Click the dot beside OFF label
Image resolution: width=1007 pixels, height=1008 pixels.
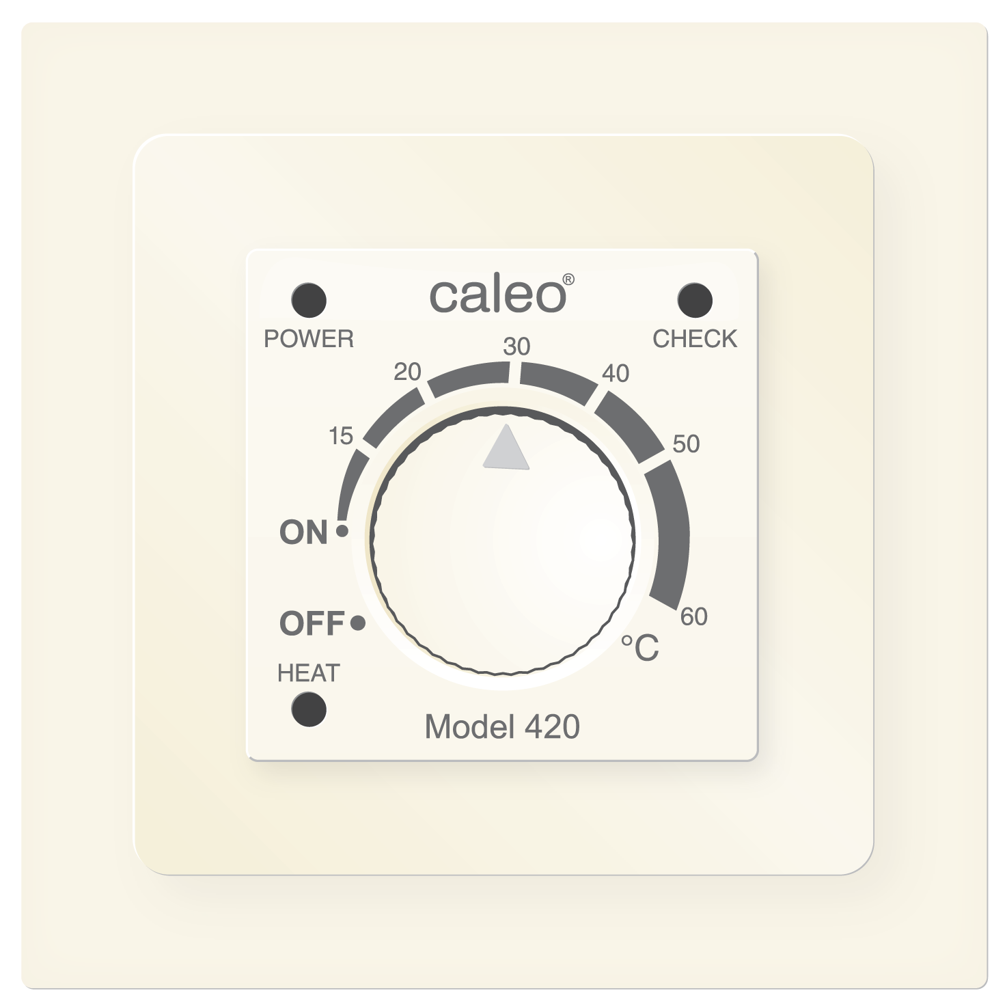point(357,623)
